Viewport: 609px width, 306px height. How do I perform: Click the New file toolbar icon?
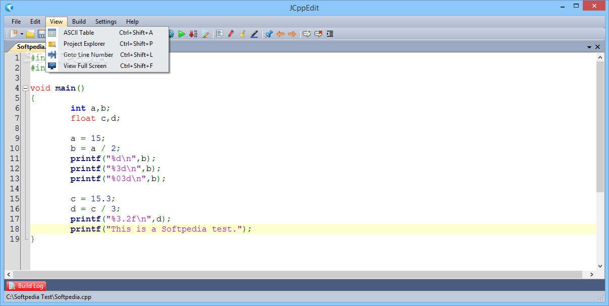(x=14, y=34)
